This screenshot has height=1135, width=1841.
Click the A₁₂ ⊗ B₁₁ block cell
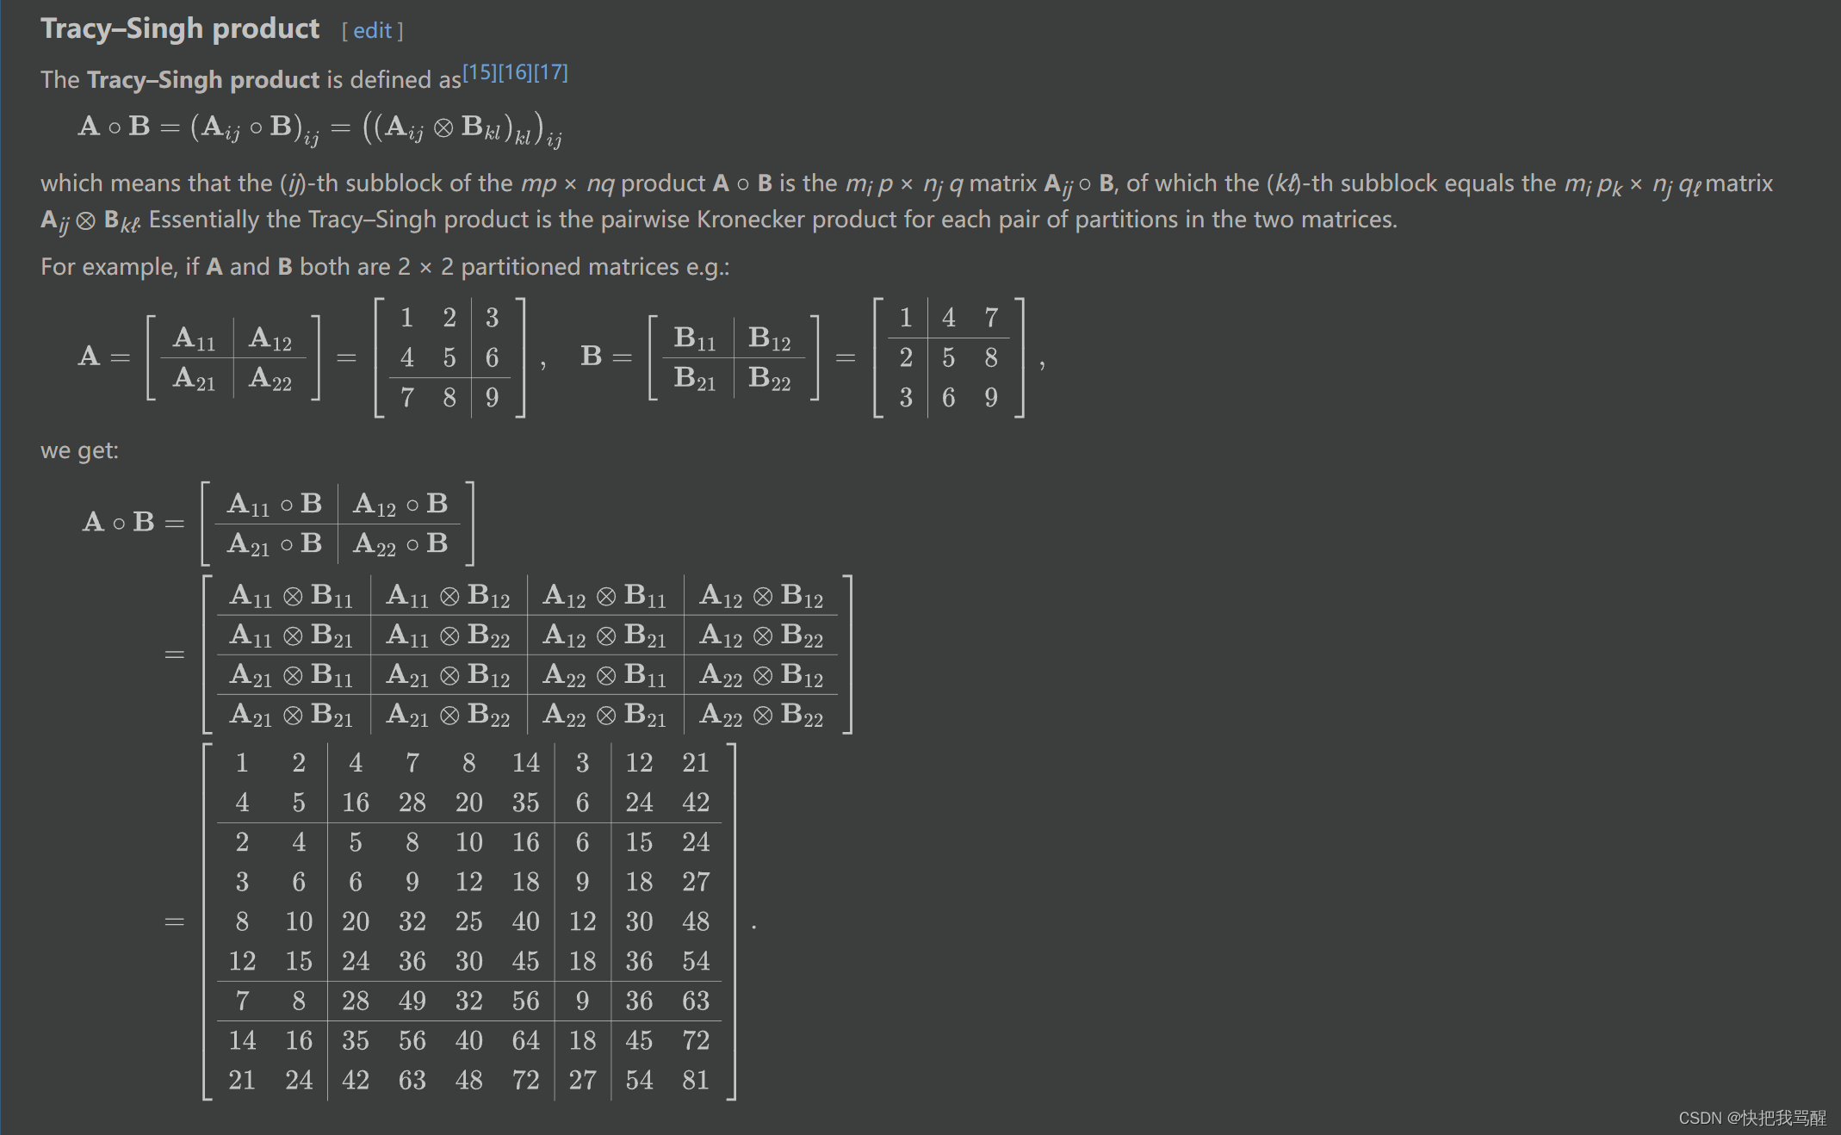point(604,596)
